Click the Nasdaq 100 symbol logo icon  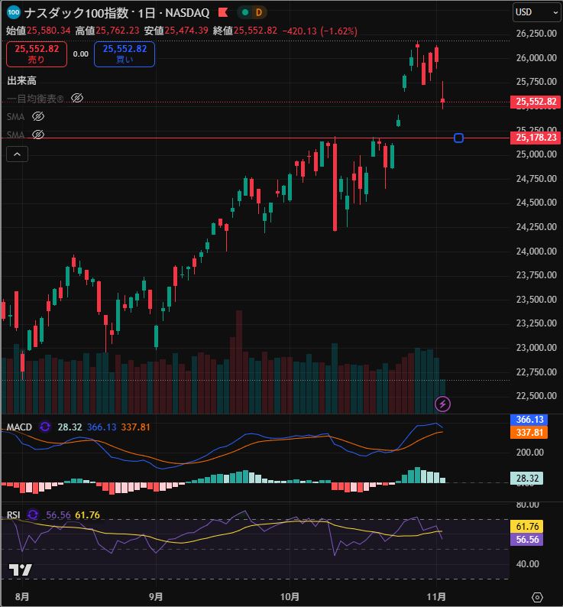point(13,12)
